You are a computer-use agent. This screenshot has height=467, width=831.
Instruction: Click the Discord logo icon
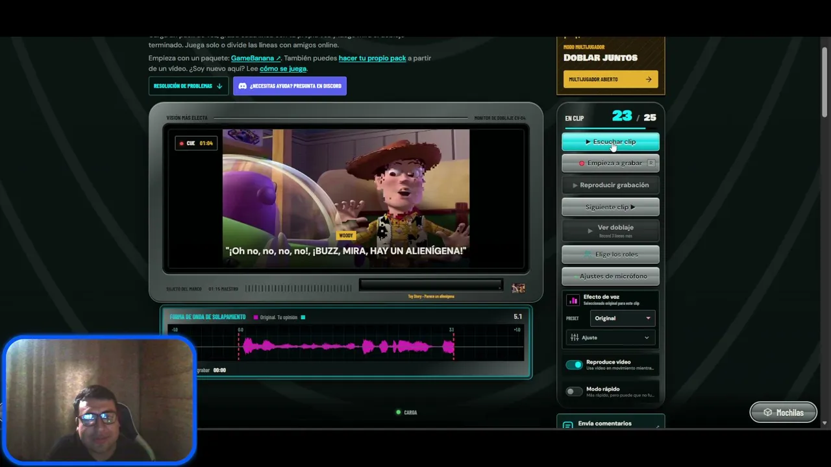click(x=242, y=86)
